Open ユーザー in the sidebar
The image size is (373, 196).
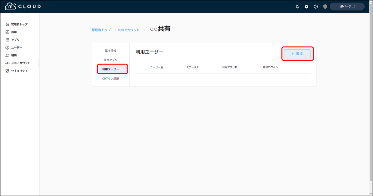(17, 47)
